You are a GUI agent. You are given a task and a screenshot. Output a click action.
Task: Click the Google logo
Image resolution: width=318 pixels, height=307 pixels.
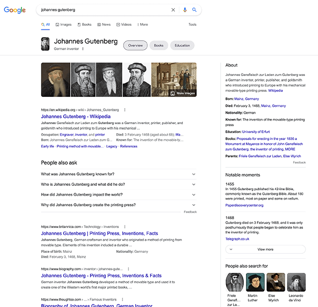click(x=14, y=10)
